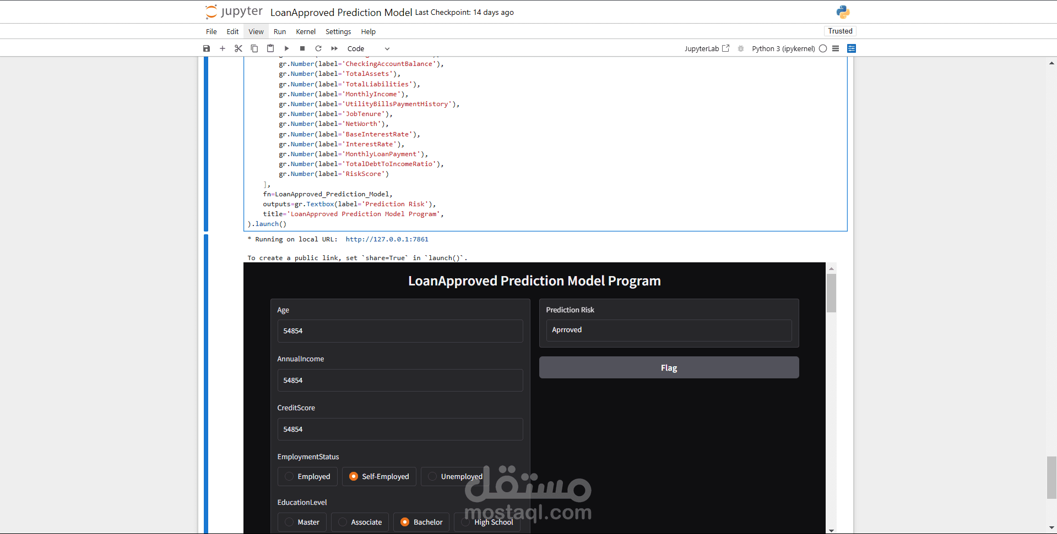
Task: Select the Associate education level
Action: (360, 522)
